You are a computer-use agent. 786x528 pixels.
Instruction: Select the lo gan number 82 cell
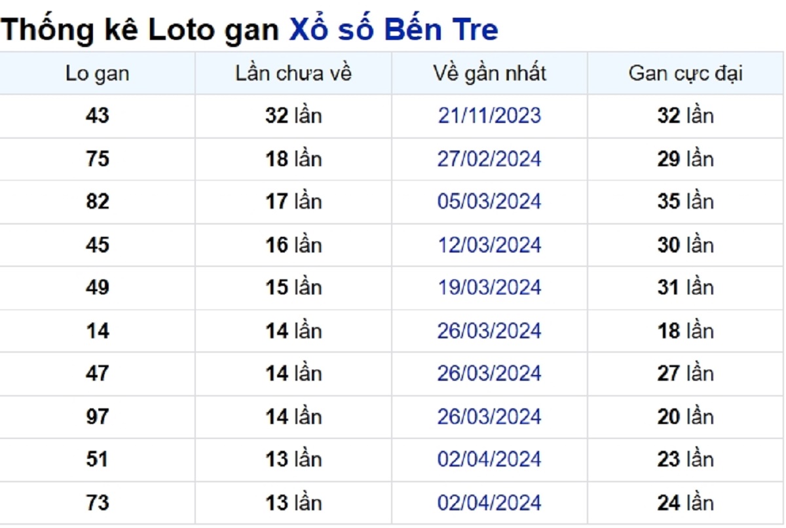point(97,202)
